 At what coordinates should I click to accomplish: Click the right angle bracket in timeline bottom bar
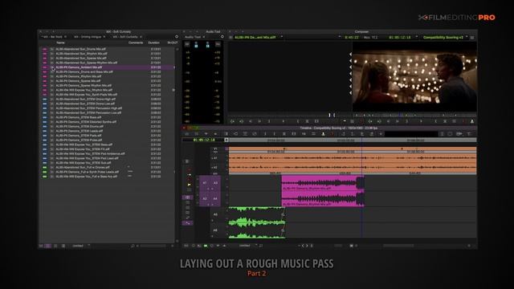(307, 246)
